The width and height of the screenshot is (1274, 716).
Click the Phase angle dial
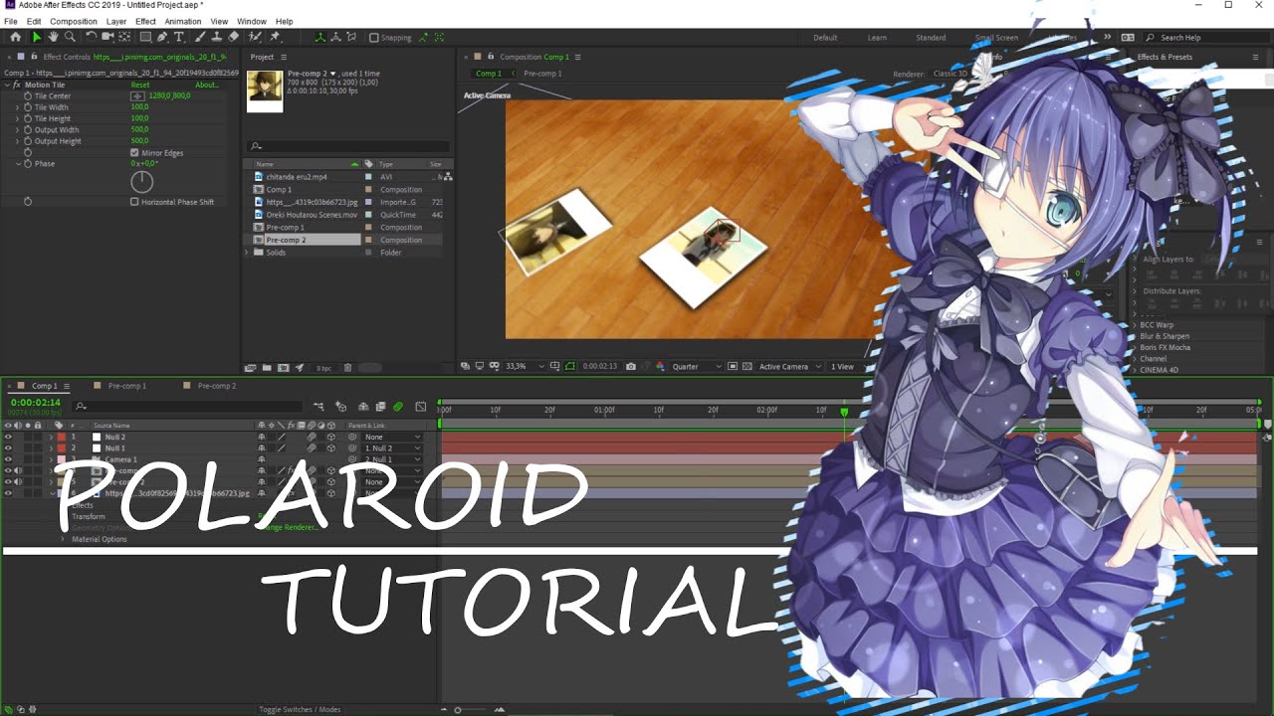coord(142,181)
